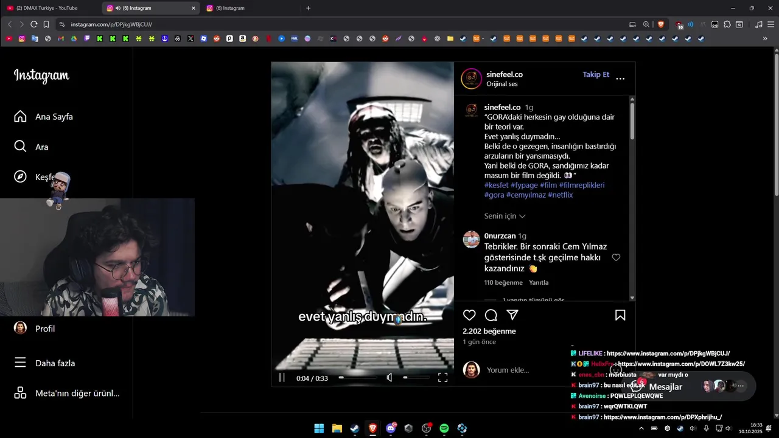This screenshot has width=779, height=438.
Task: Open Windows Start menu
Action: click(x=319, y=428)
